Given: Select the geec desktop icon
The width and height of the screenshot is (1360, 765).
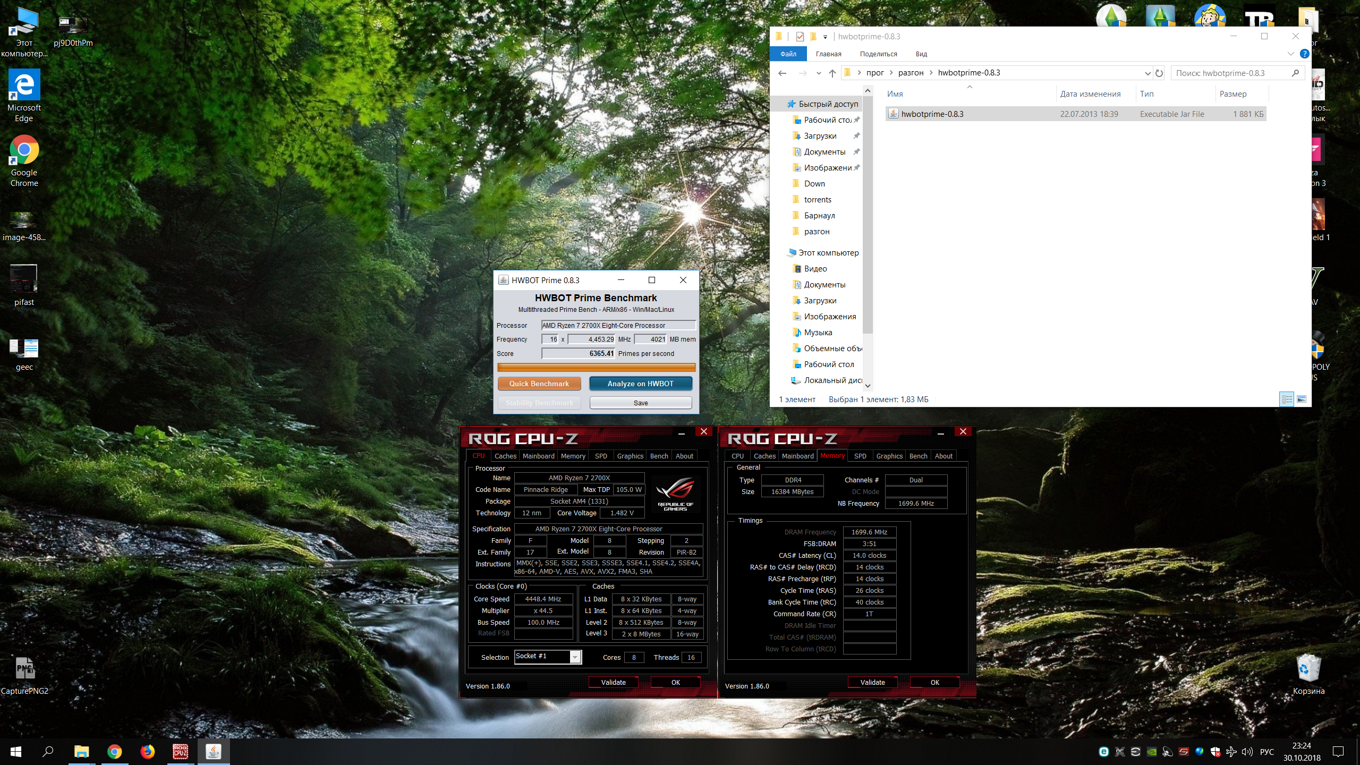Looking at the screenshot, I should coord(24,354).
